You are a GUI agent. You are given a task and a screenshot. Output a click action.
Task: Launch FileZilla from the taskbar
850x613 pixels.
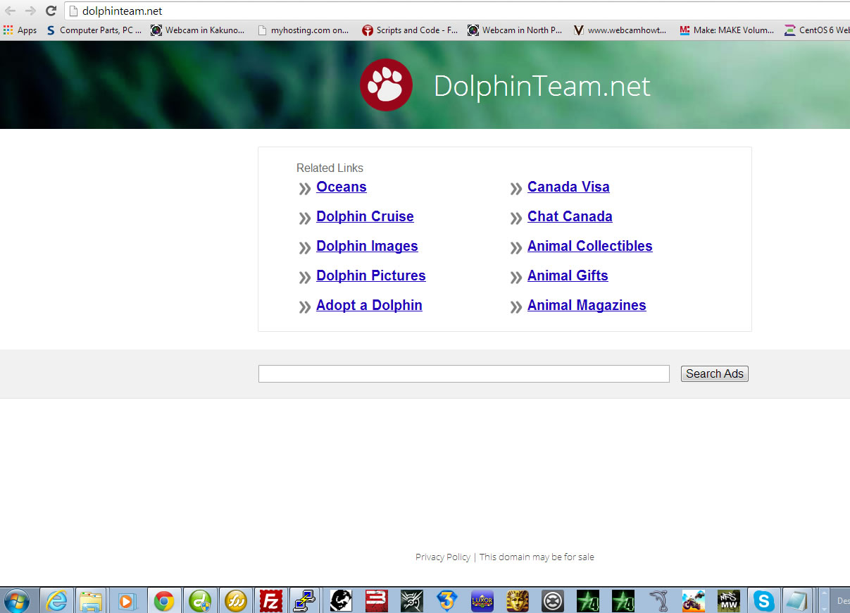click(x=271, y=600)
